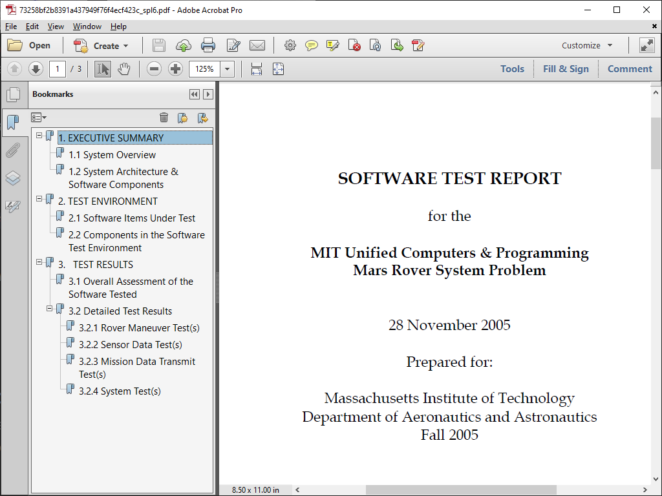Click the vertical document scrollbar thumb

tap(656, 143)
